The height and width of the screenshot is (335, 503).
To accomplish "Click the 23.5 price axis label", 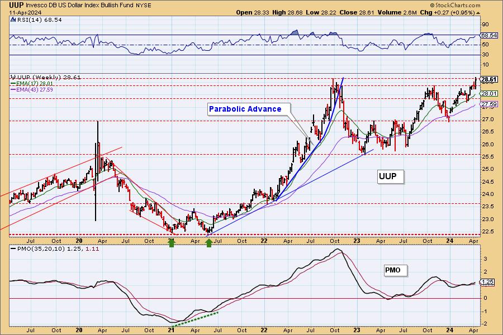I will click(x=487, y=207).
